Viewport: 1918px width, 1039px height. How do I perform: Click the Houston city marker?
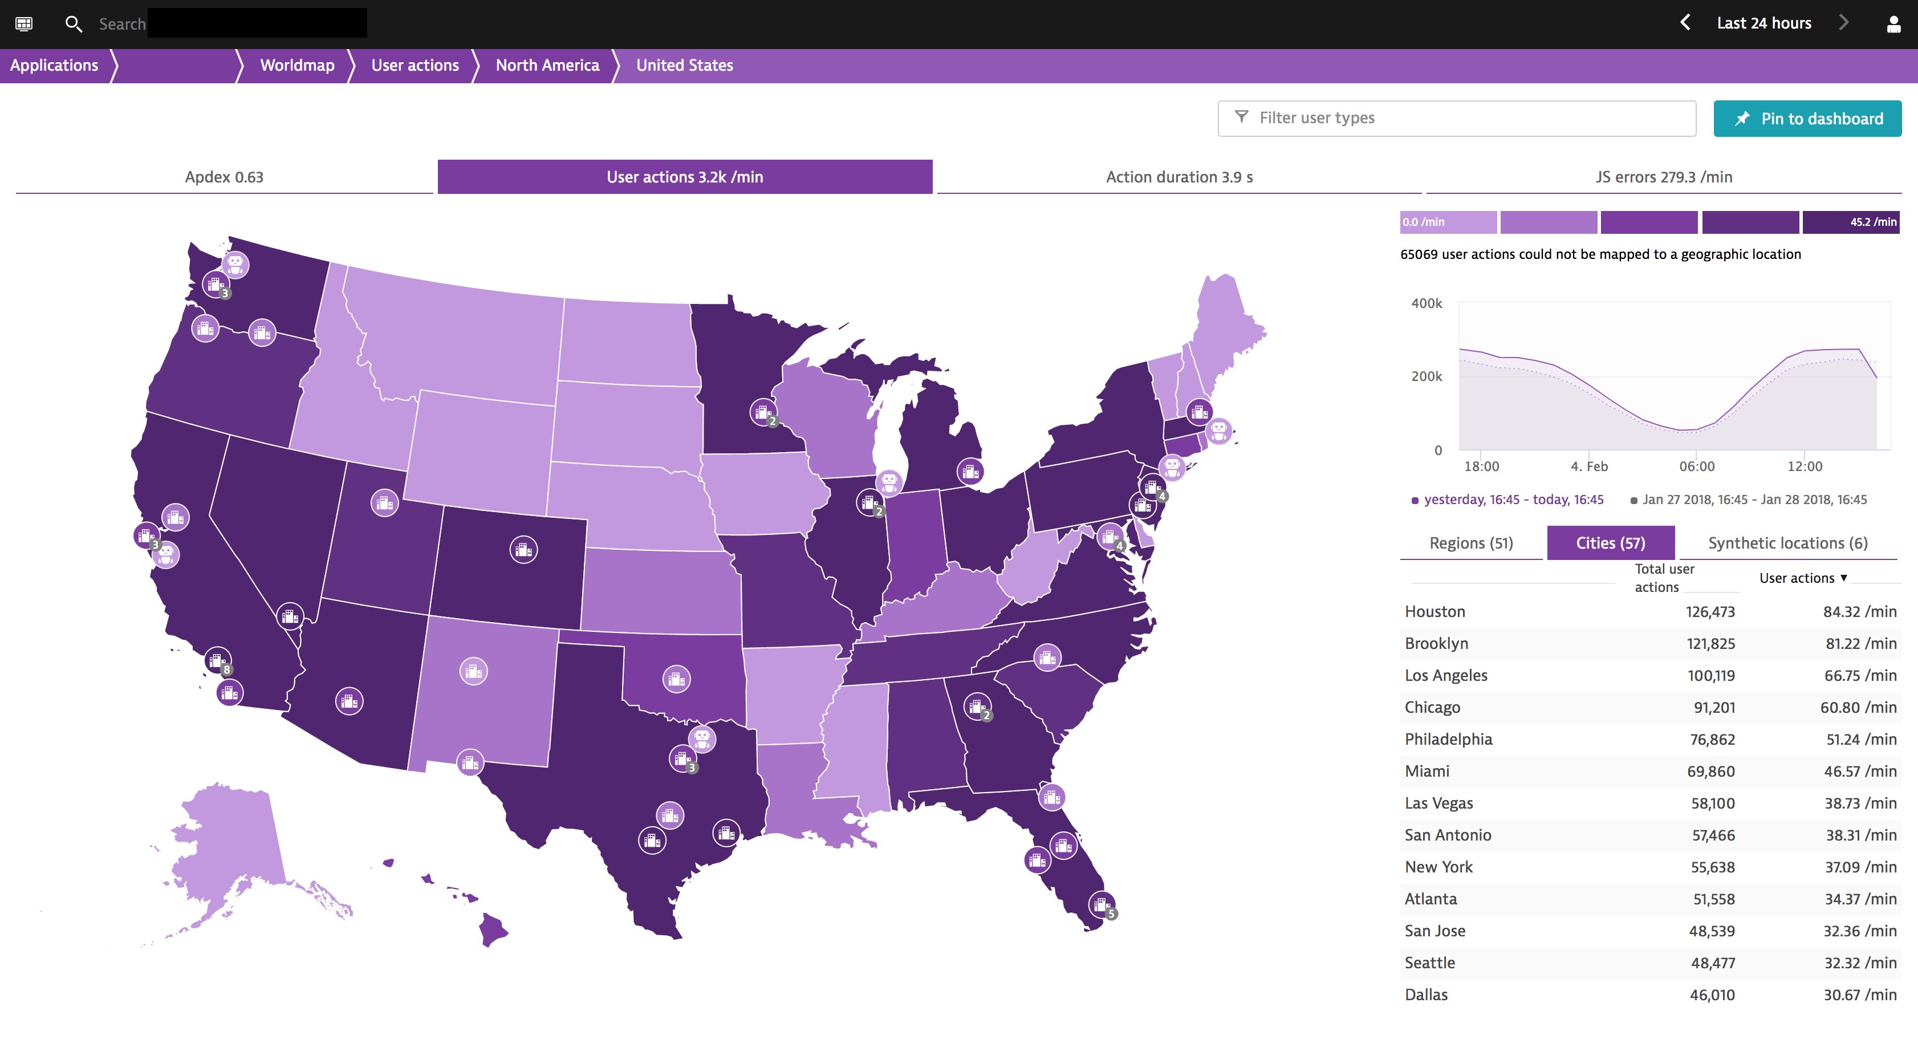tap(727, 834)
